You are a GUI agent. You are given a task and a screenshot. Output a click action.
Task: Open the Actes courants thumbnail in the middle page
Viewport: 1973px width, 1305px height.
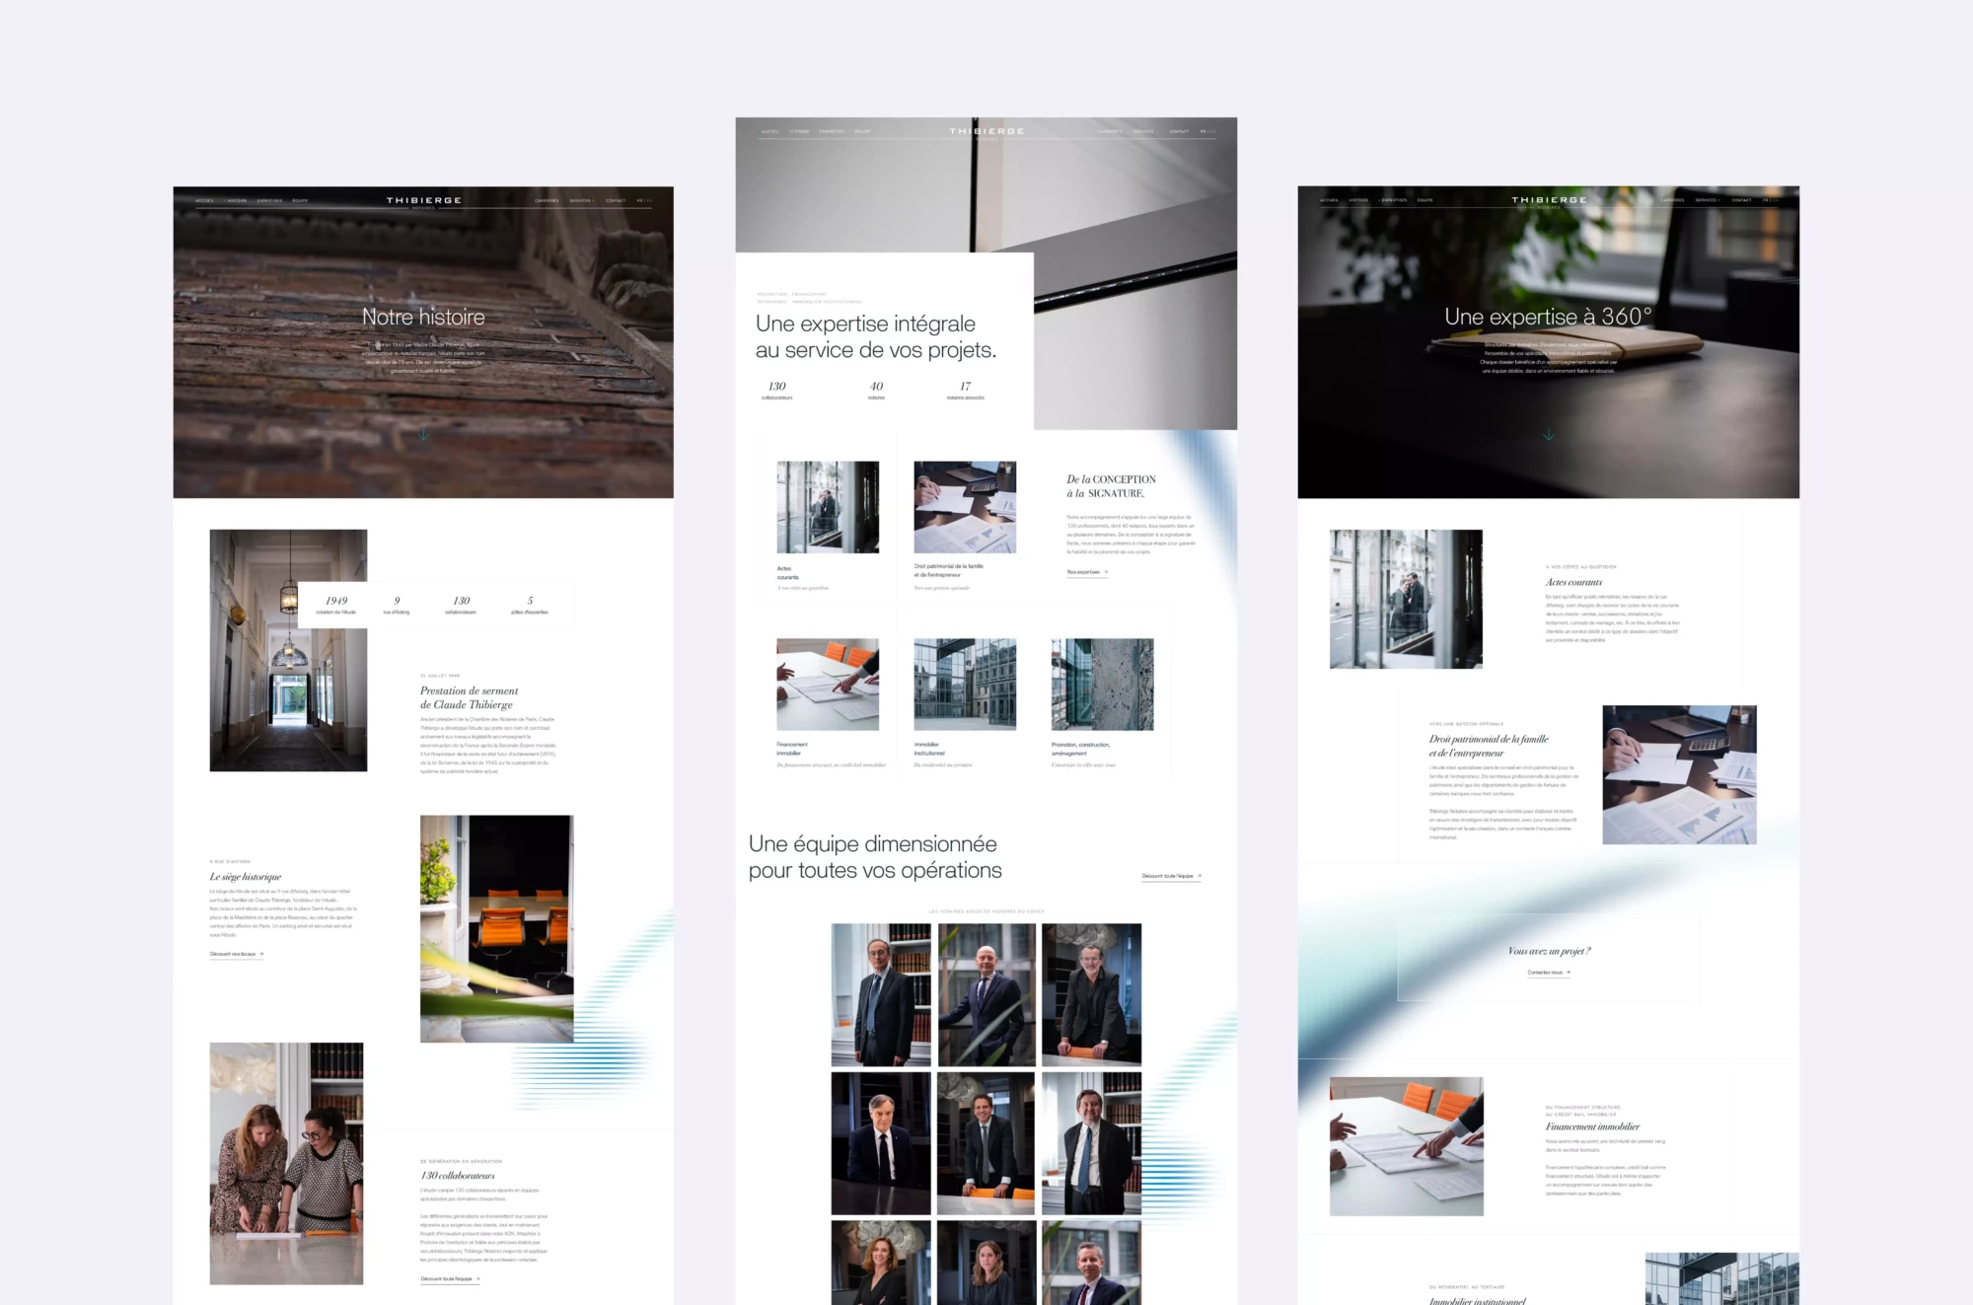[x=828, y=507]
